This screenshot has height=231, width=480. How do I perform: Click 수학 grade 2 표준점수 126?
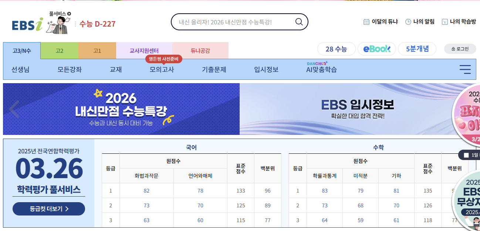point(428,205)
